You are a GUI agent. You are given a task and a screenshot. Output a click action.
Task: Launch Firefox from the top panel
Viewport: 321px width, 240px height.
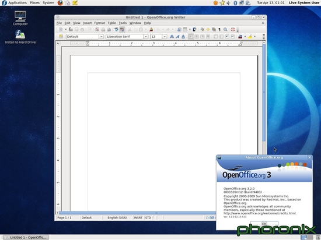(60, 3)
